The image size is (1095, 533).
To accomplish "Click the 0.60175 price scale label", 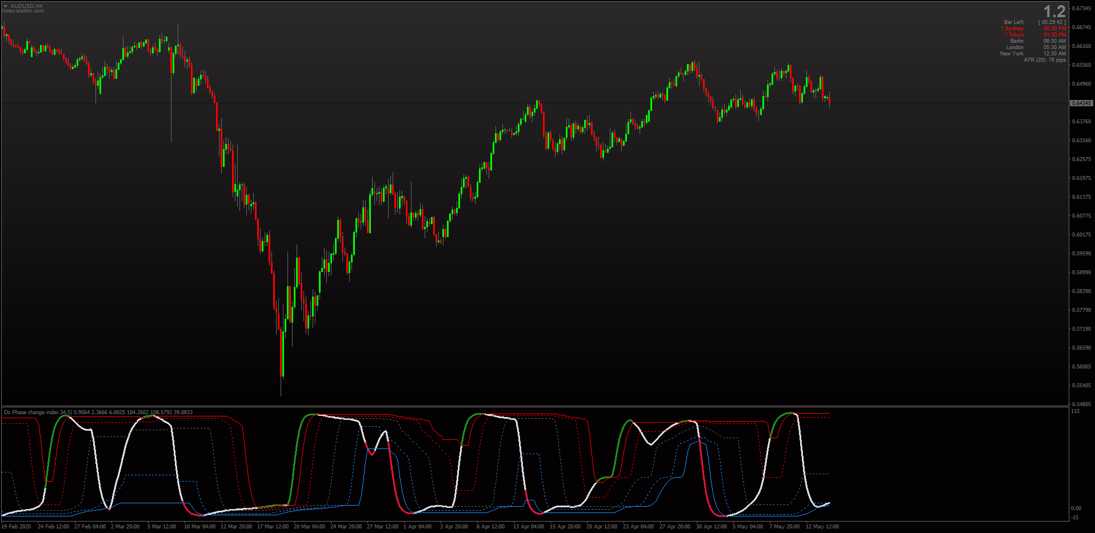I will [x=1081, y=235].
